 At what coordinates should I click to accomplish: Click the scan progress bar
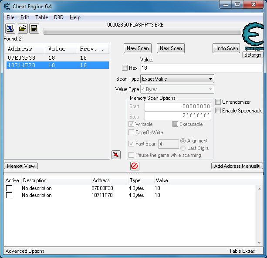coord(142,32)
